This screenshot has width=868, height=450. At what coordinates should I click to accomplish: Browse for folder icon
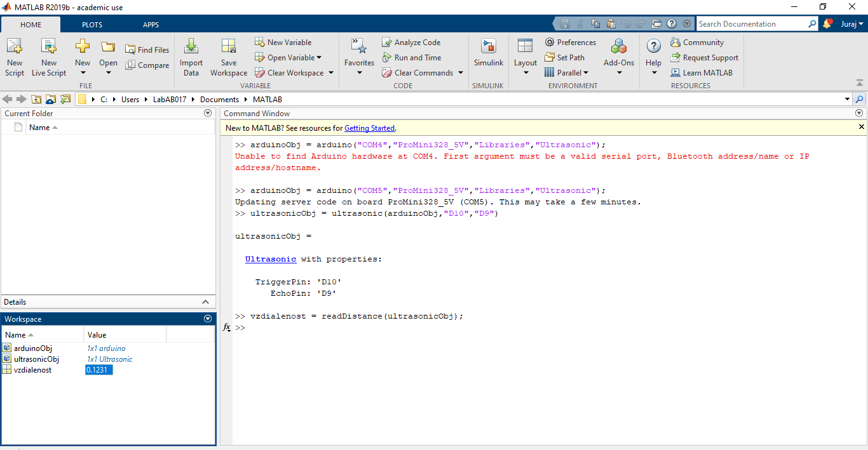(51, 99)
